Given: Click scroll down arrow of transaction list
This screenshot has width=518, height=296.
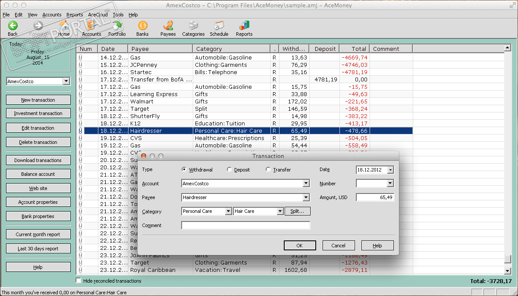Looking at the screenshot, I should (x=508, y=271).
